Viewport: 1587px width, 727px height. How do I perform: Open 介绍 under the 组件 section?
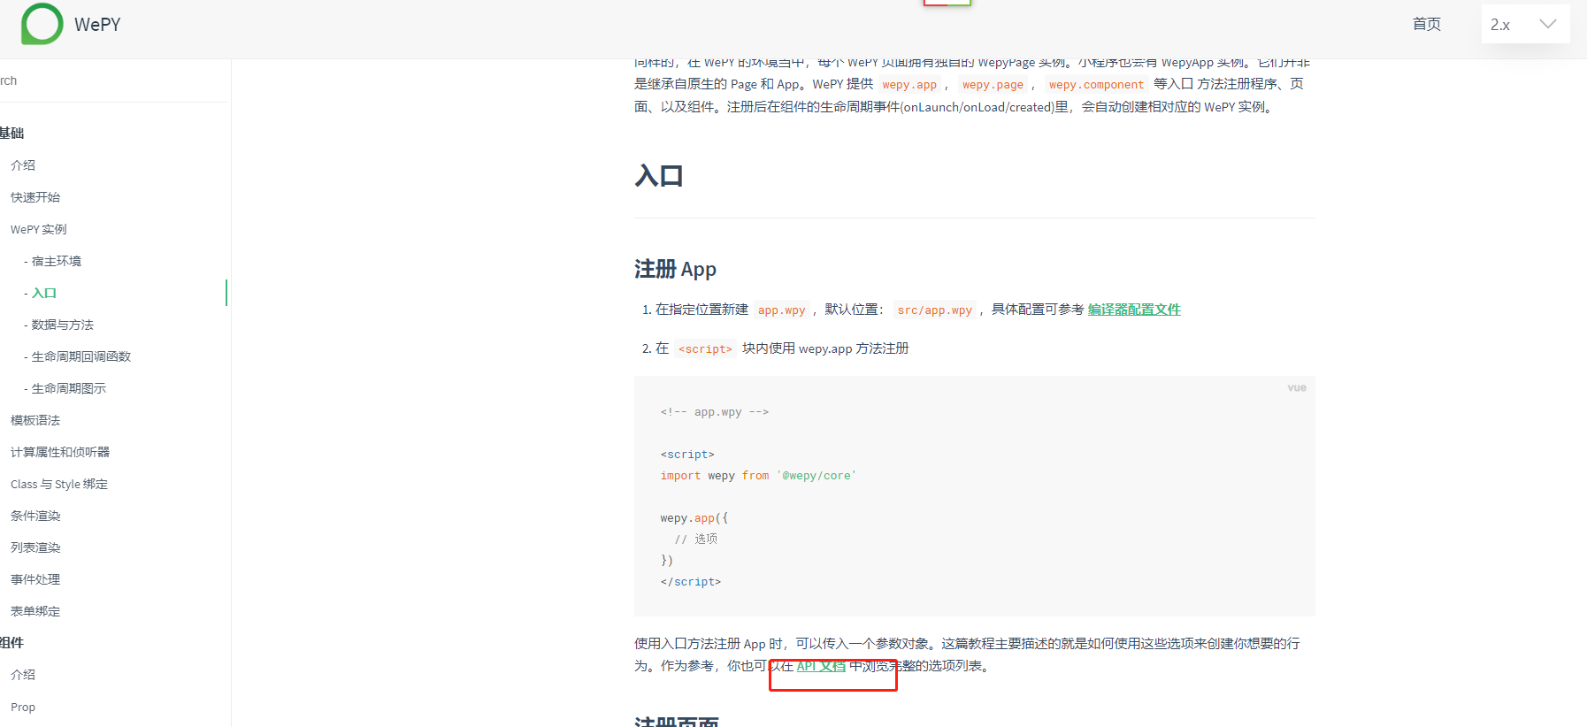23,675
